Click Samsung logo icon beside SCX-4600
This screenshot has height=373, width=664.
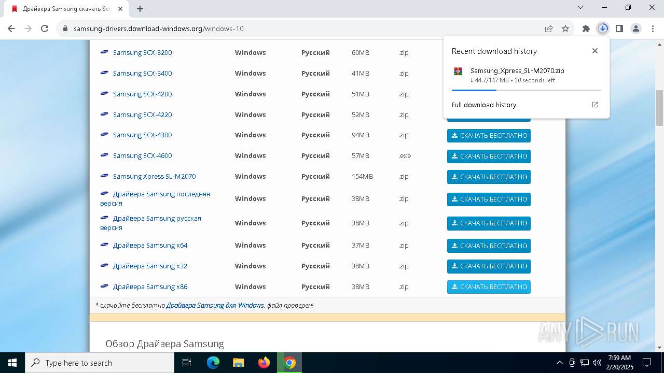click(x=104, y=155)
